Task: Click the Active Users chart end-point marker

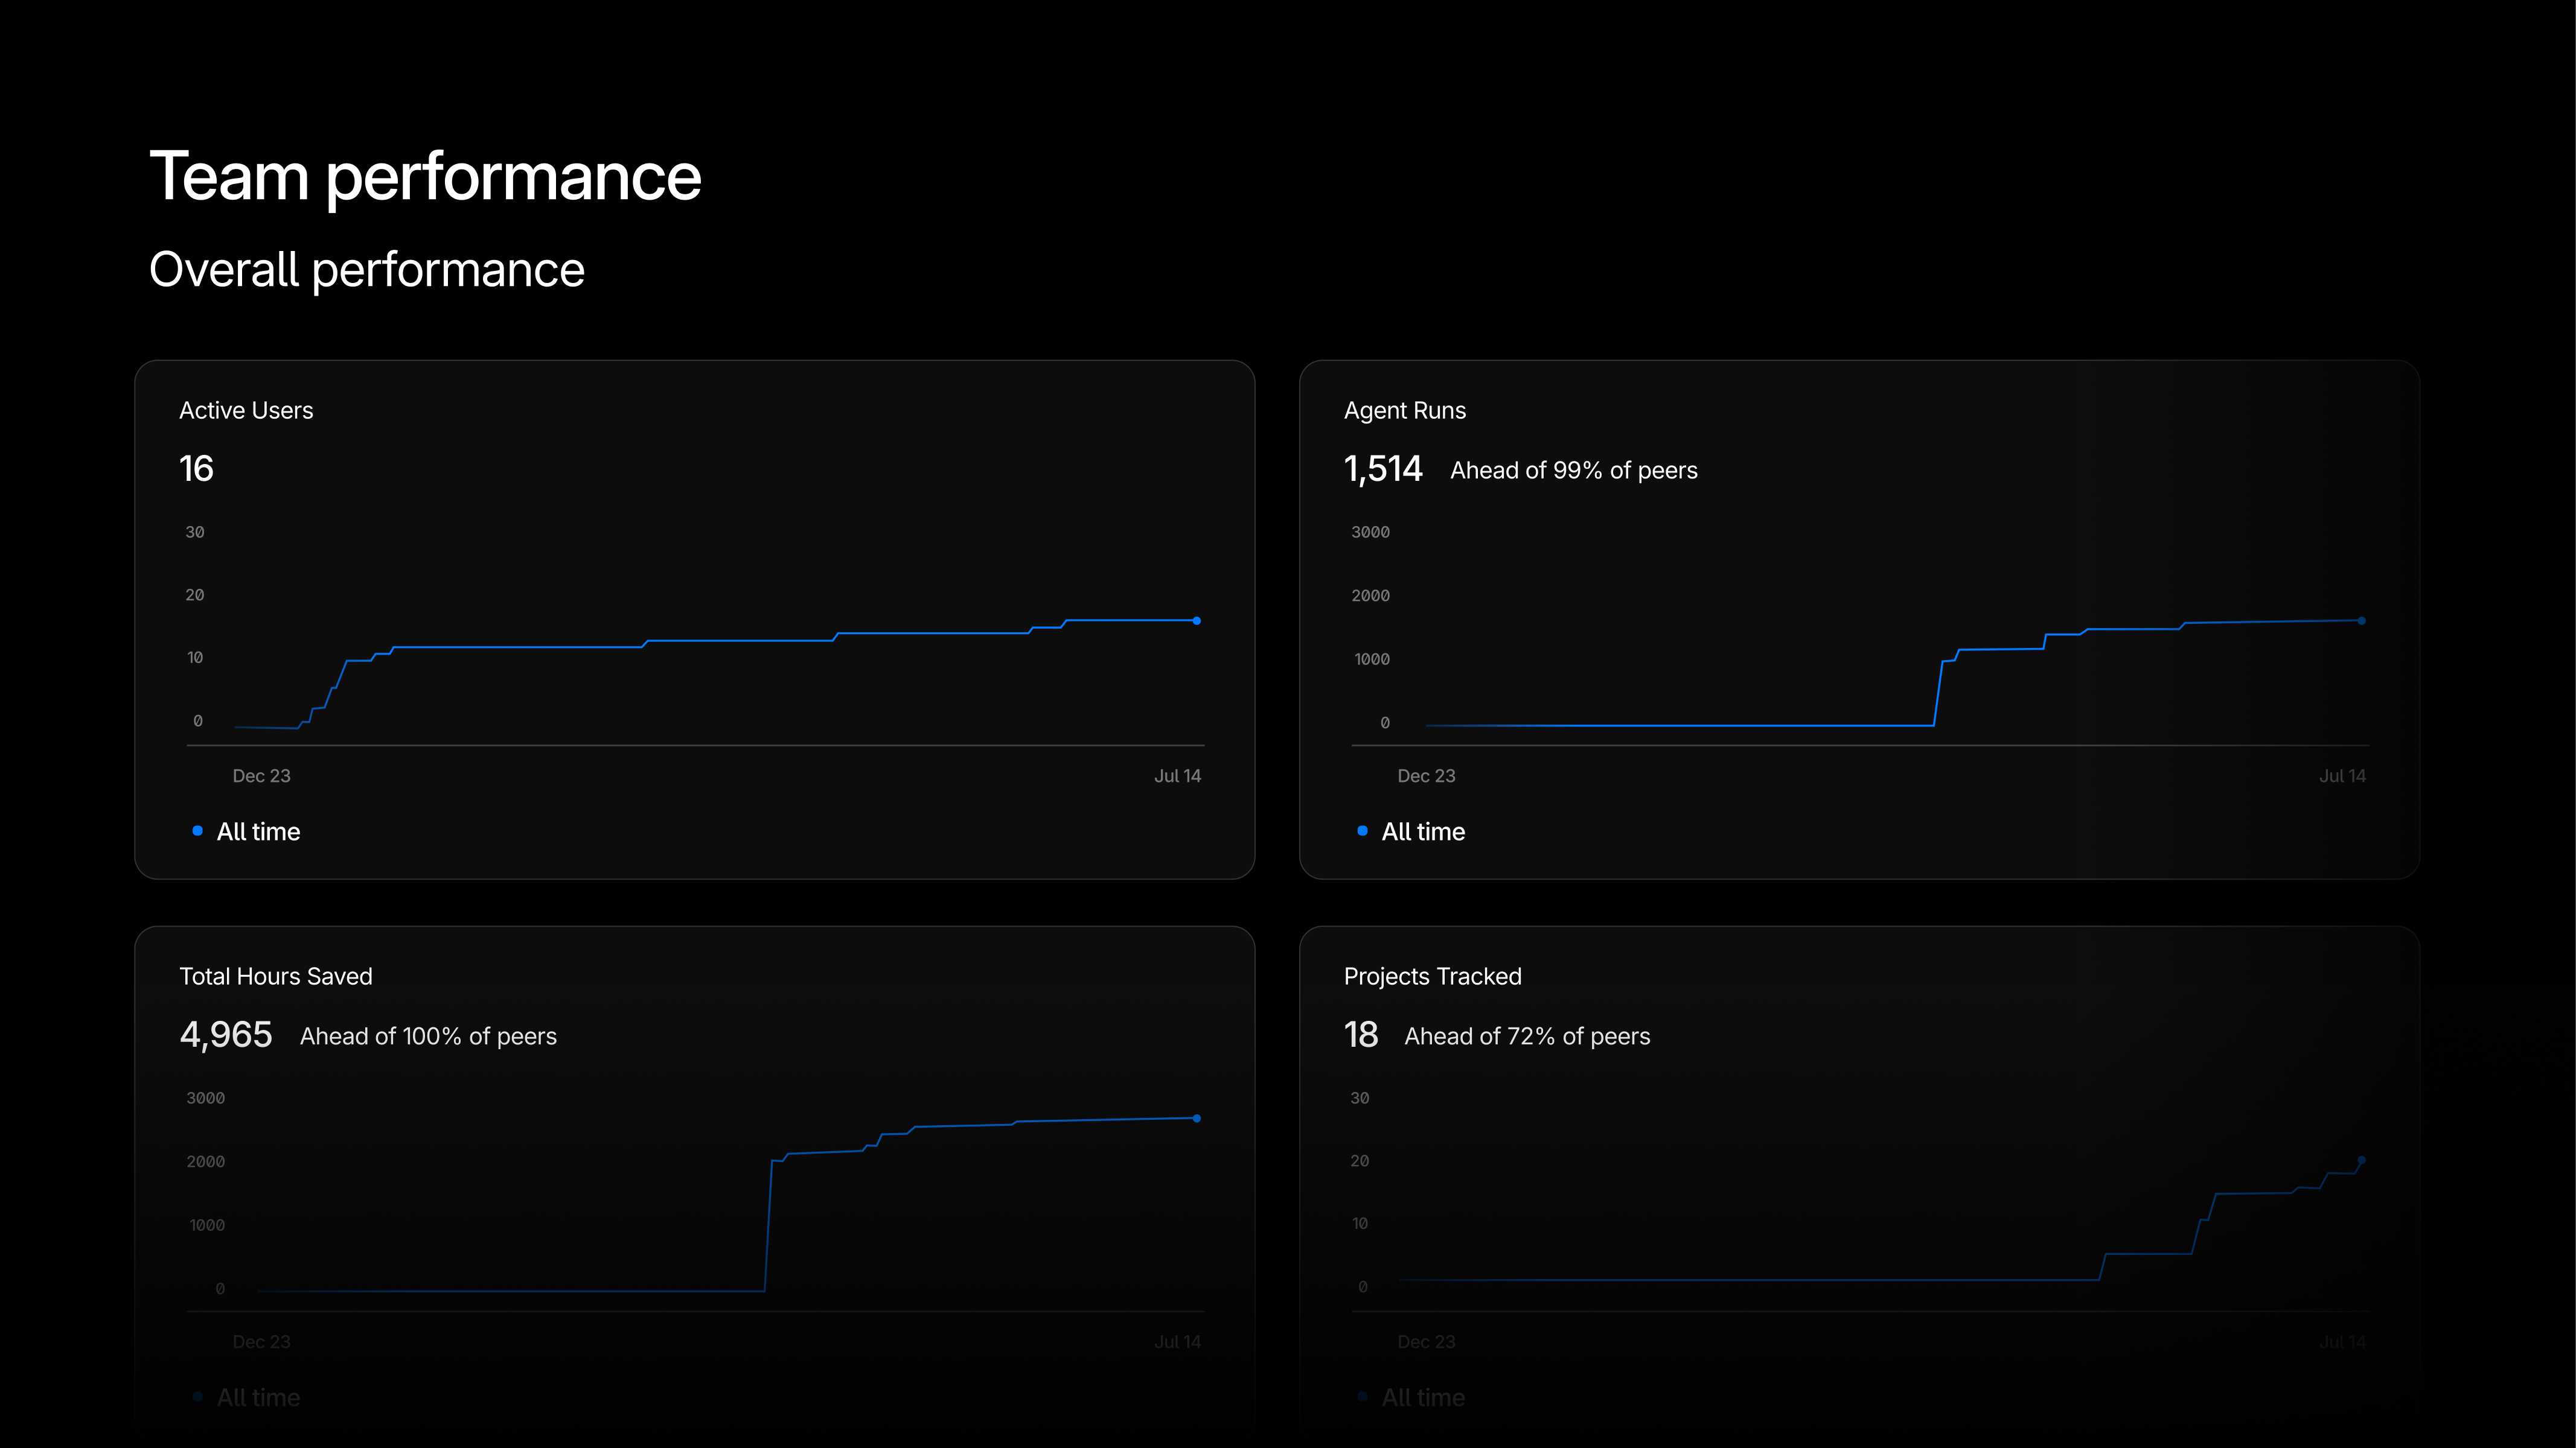Action: coord(1197,621)
